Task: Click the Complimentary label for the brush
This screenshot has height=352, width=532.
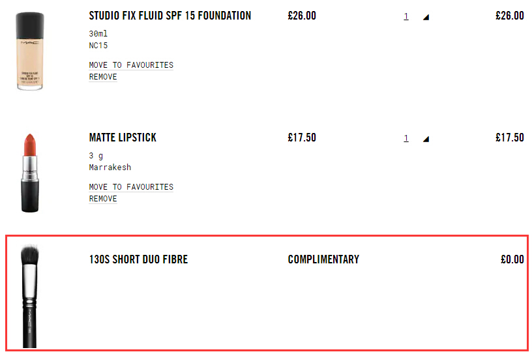Action: tap(323, 259)
